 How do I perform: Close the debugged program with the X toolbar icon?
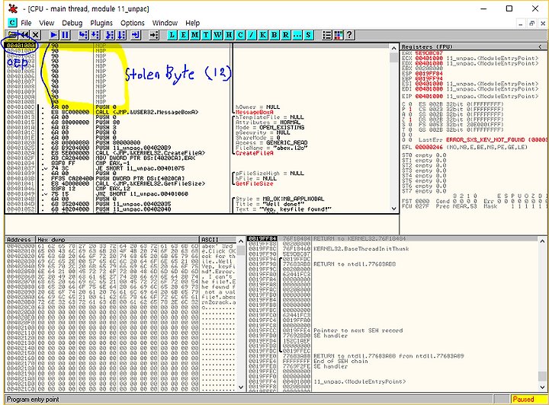point(35,35)
